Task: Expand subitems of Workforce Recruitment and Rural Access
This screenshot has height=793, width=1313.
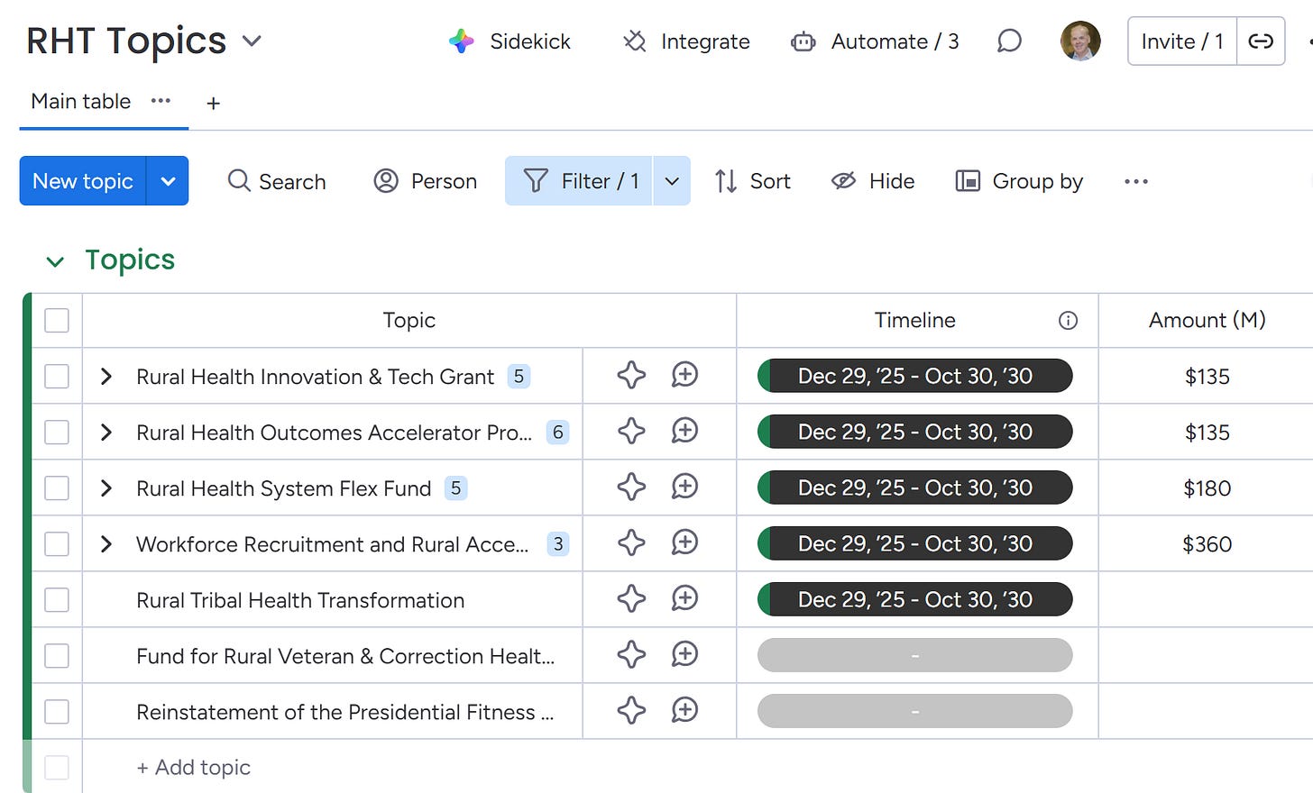Action: click(x=106, y=544)
